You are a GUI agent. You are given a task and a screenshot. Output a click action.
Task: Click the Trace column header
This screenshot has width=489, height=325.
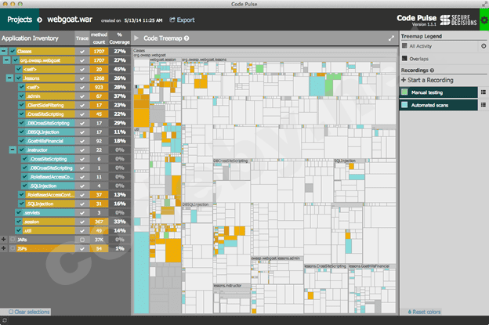[x=82, y=38]
